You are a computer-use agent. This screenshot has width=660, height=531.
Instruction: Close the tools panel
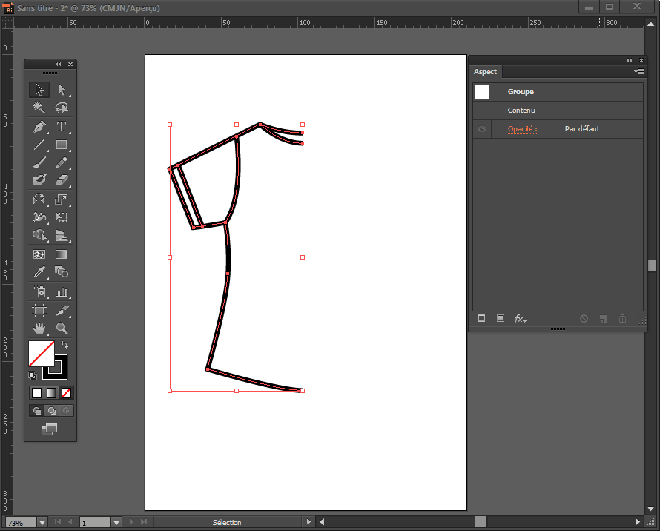[x=70, y=65]
